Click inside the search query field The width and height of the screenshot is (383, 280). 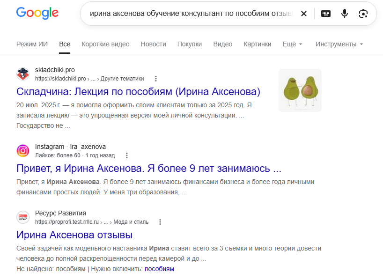point(191,14)
